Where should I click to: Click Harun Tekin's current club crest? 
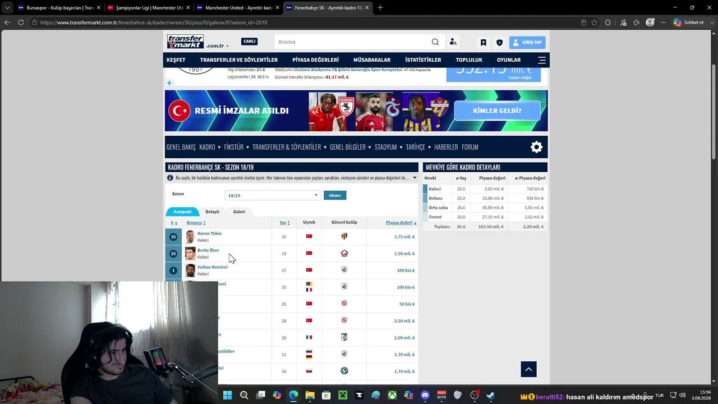click(x=344, y=236)
